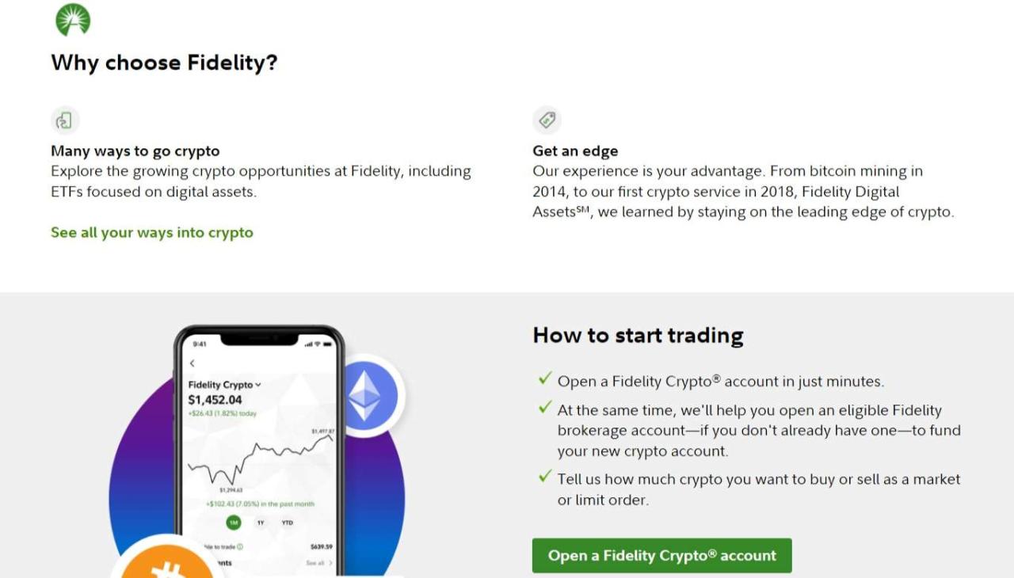Expand the 'See all' chevron on the phone

click(331, 563)
